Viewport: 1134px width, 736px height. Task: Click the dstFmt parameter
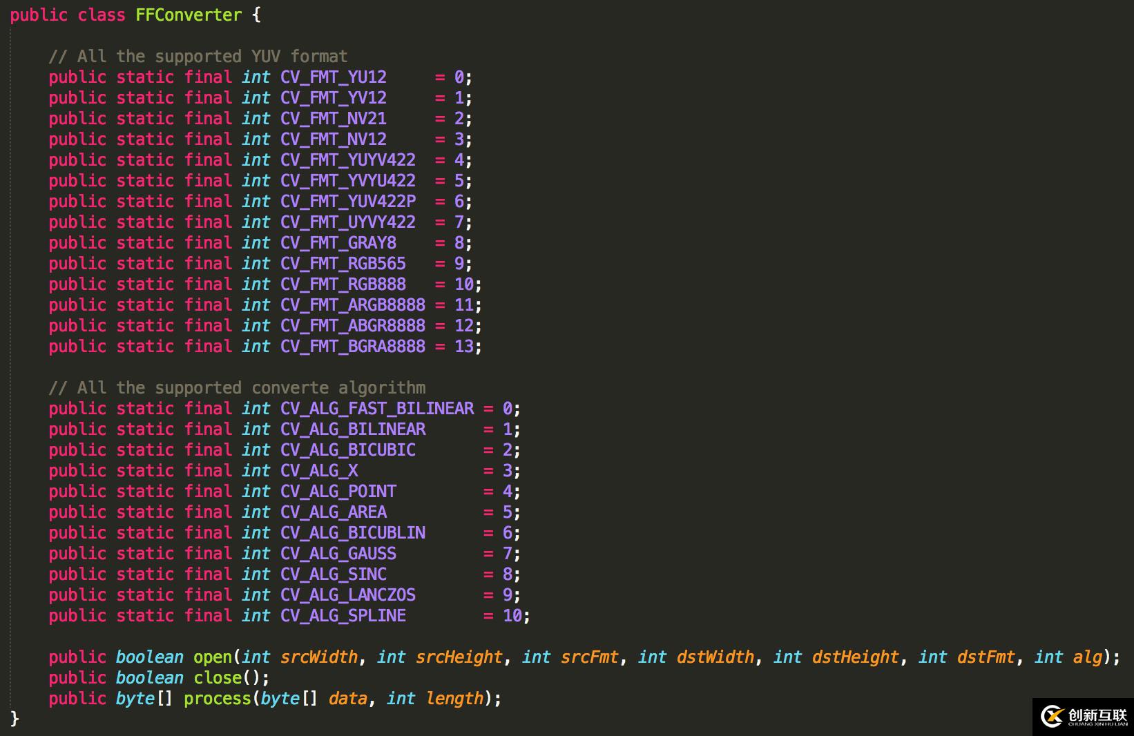click(x=986, y=657)
